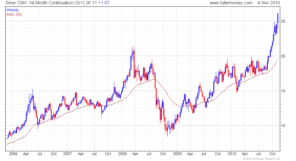Viewport: 296px width, 161px height.
Task: Click the price change value +1.67
Action: coord(104,3)
